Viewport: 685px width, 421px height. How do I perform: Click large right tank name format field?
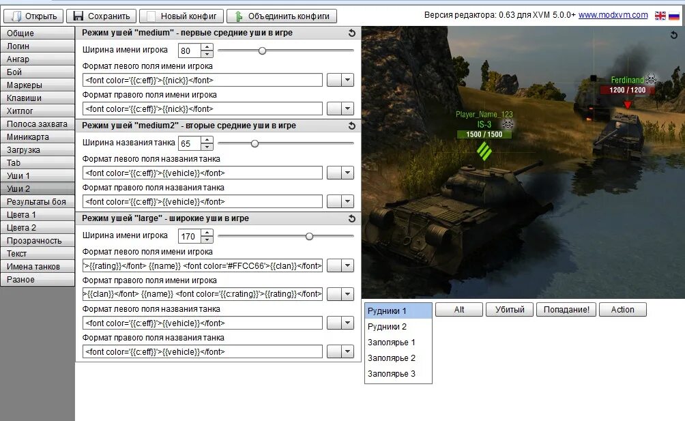point(203,351)
